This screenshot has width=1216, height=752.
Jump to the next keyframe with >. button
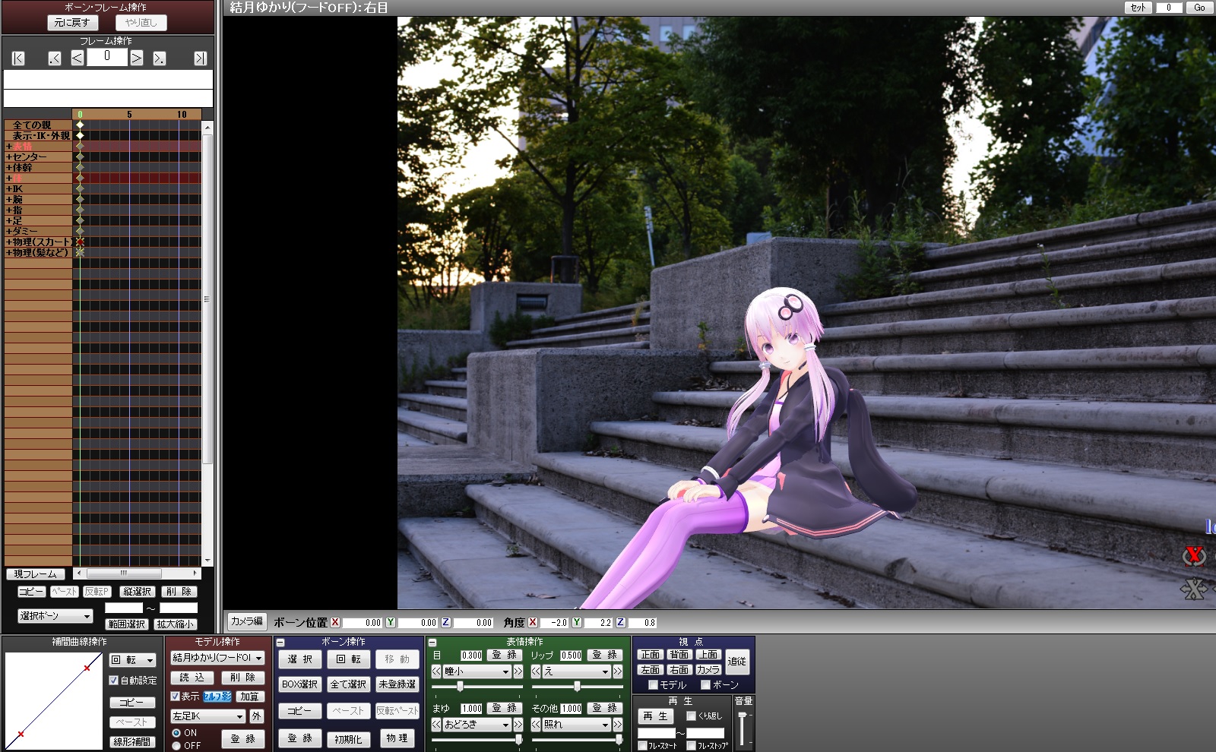(x=159, y=58)
